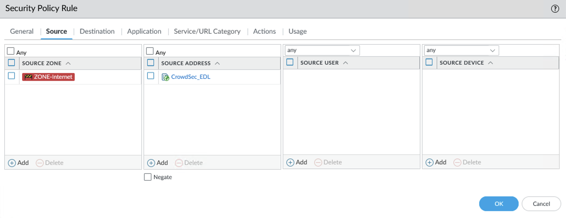Click the CrowdSec_EDL list icon
Screen dimensions: 566x218
click(165, 77)
